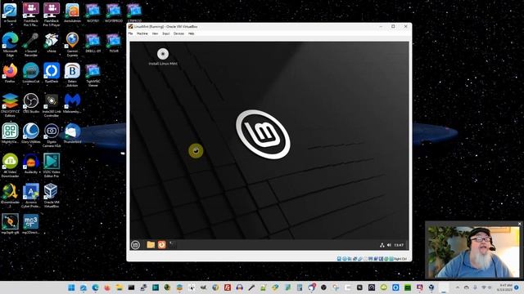Select the ONLYOFFICE Editors desktop icon
The image size is (524, 294).
pos(10,105)
